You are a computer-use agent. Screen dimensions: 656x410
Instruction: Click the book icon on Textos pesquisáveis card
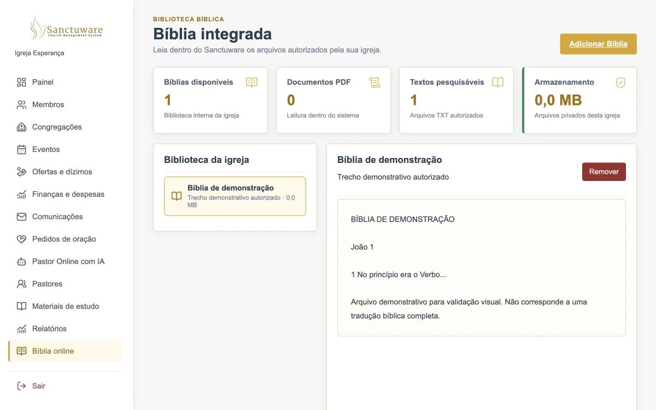(x=497, y=82)
